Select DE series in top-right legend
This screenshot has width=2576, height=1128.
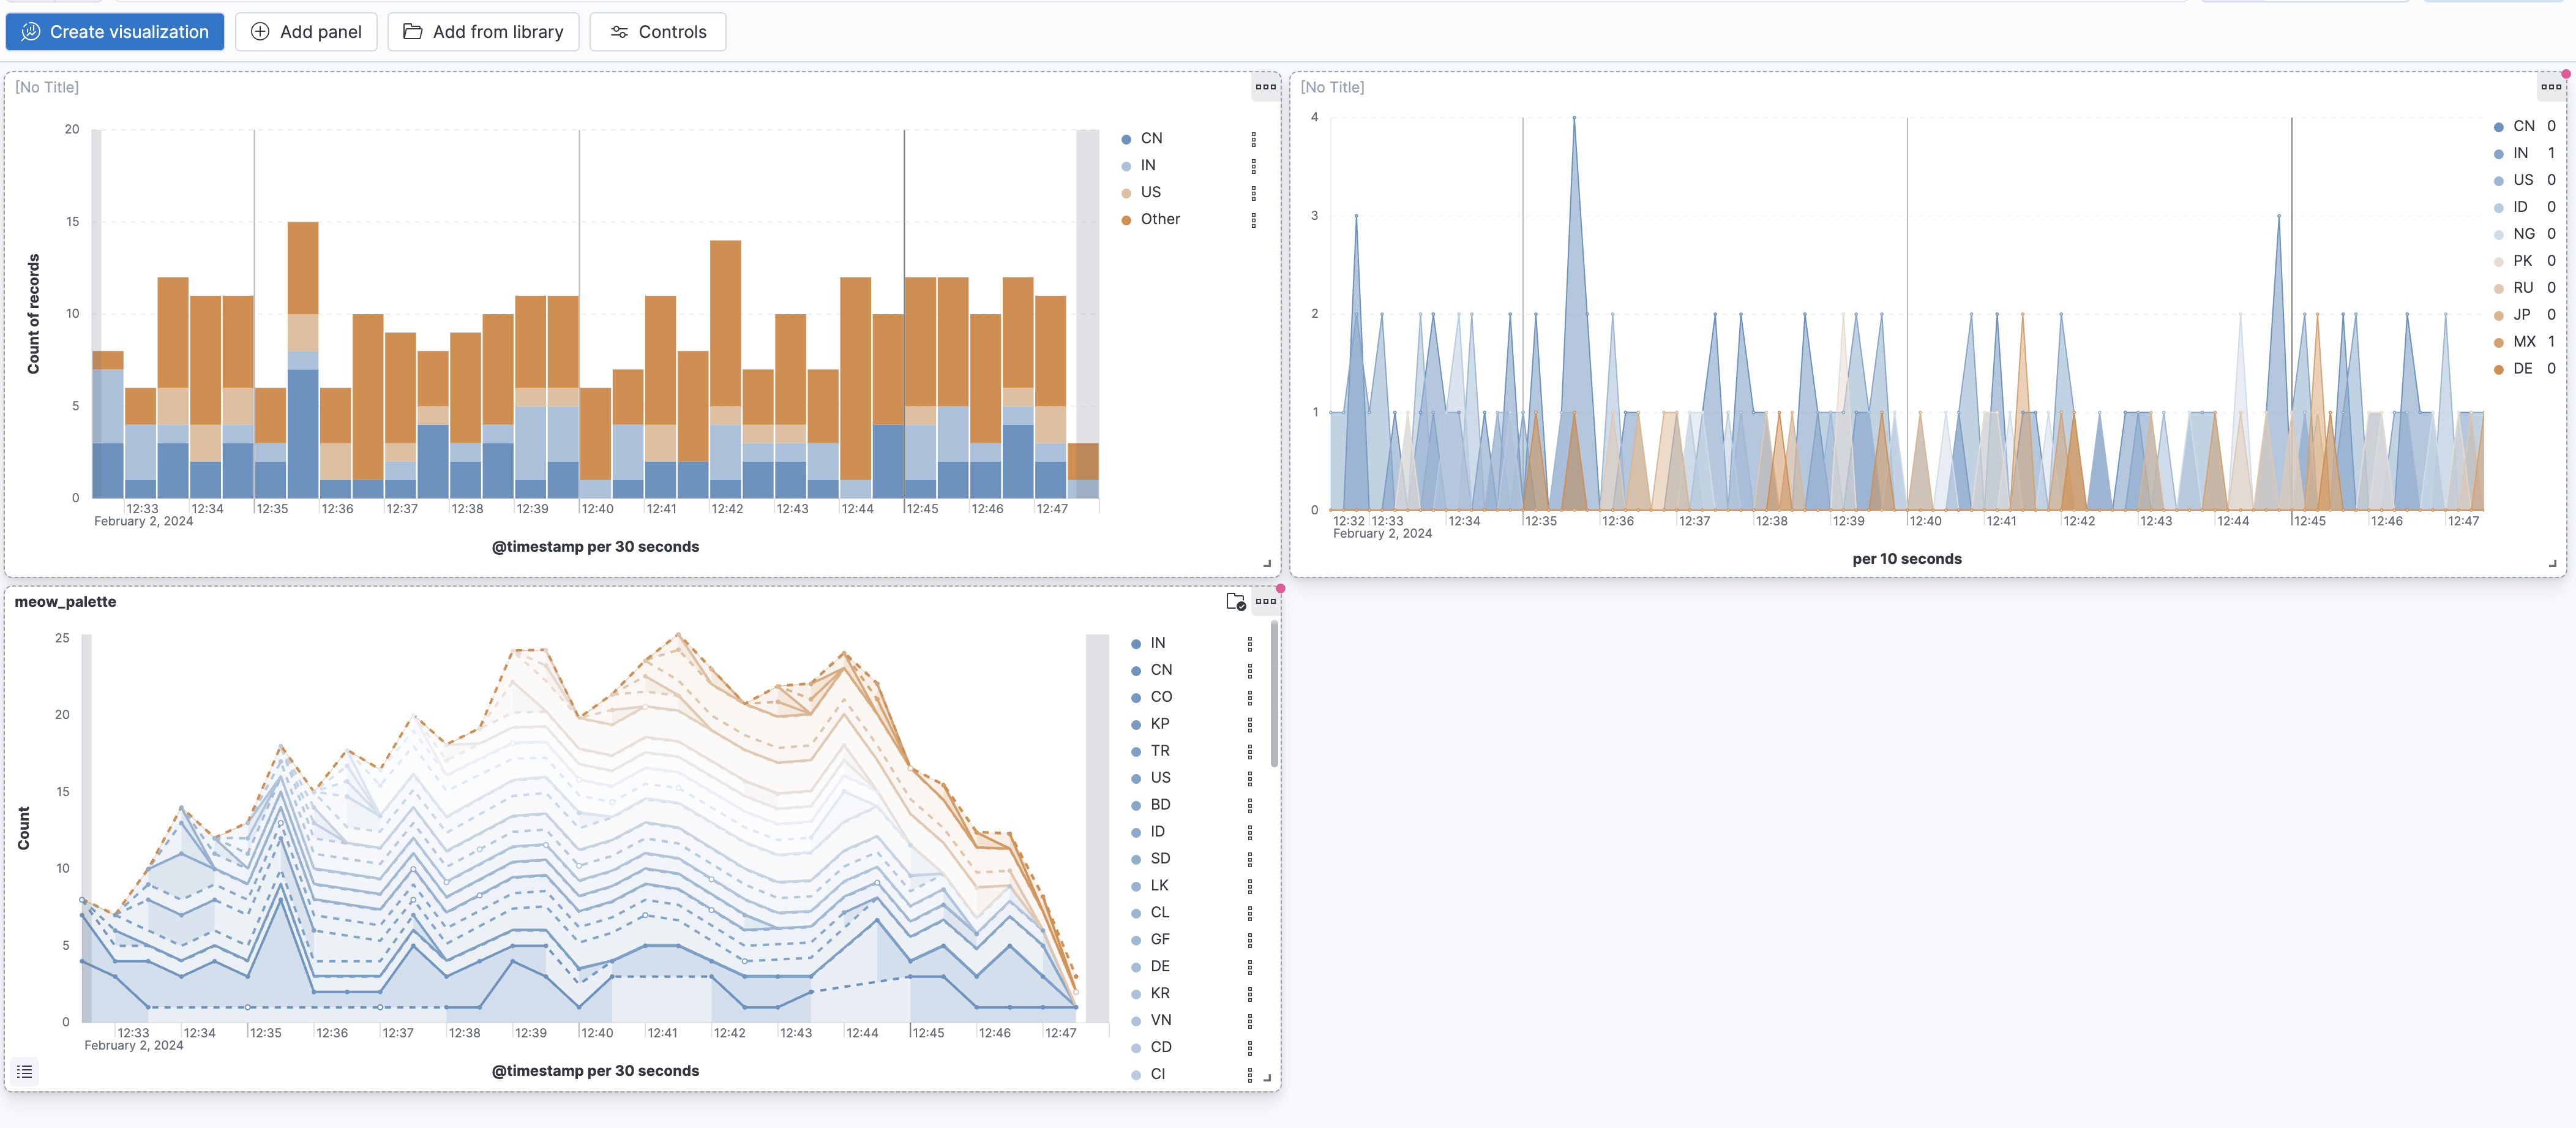click(2522, 369)
